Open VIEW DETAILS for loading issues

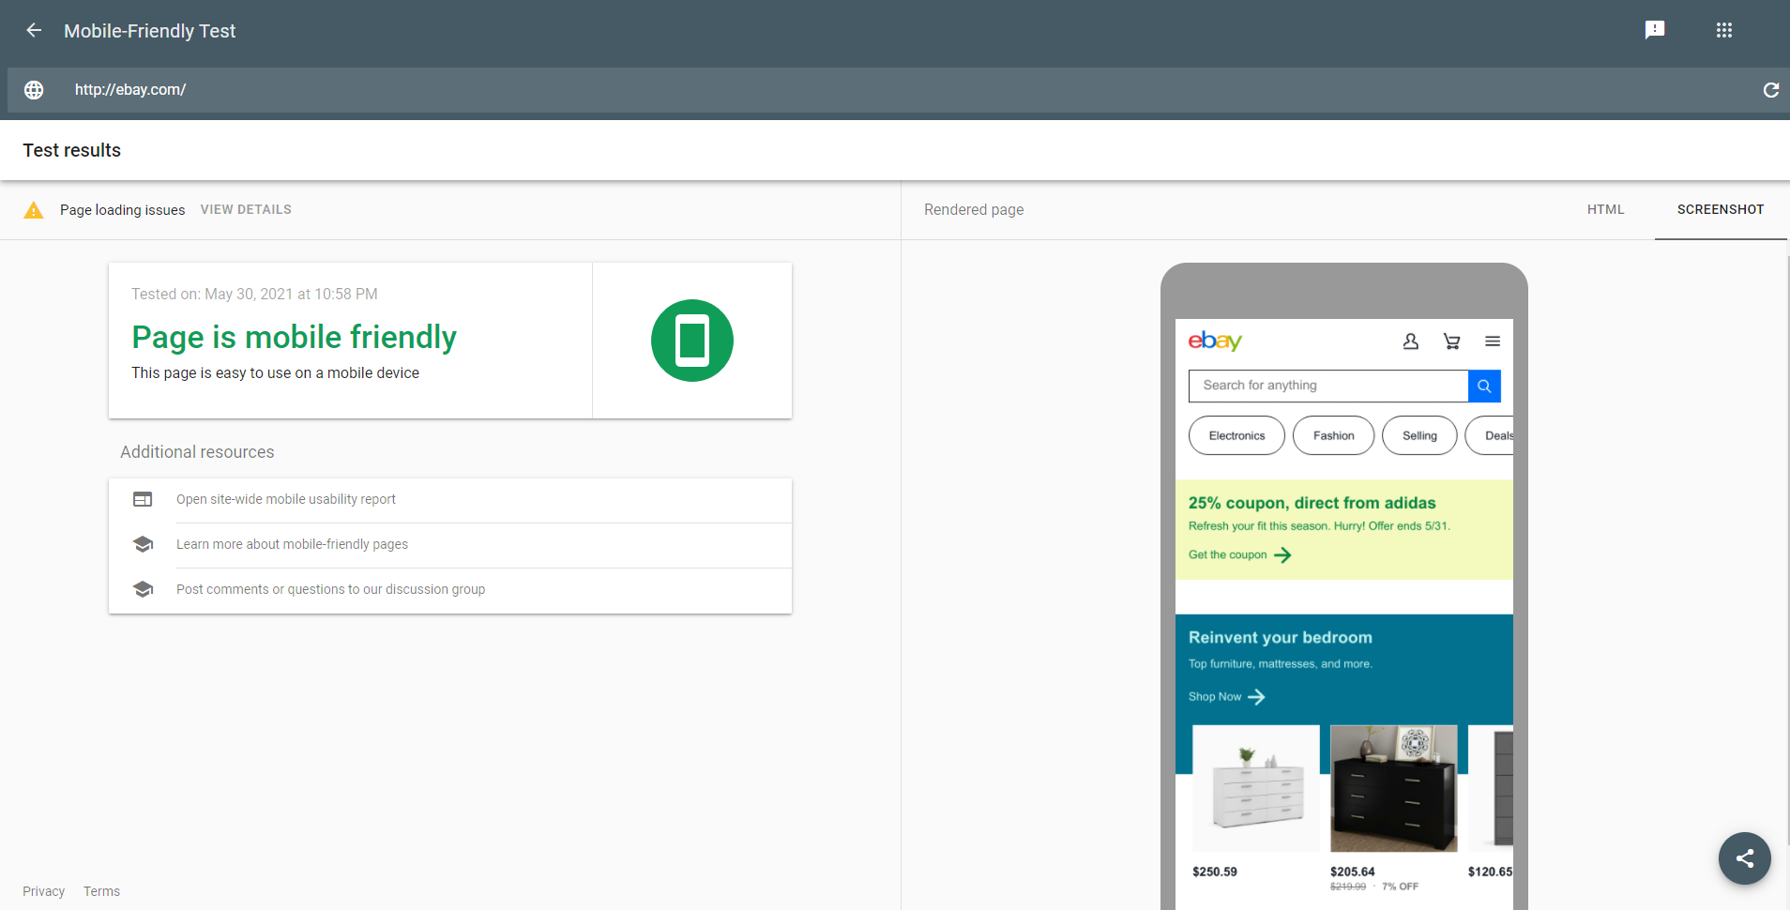click(x=246, y=210)
